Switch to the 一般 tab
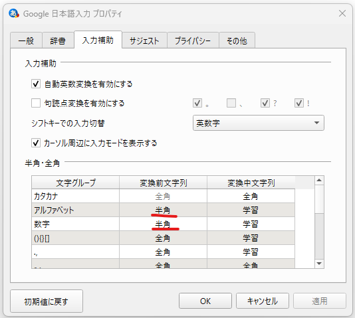 26,40
